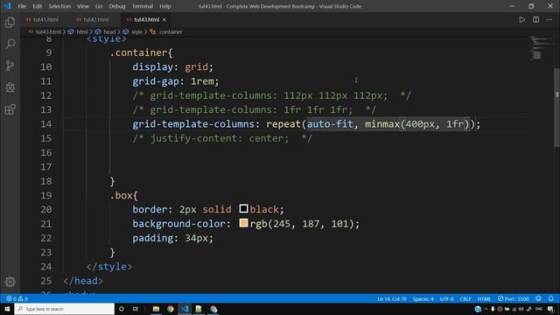Click the 'display' property on line 10
This screenshot has width=560, height=315.
click(x=153, y=66)
